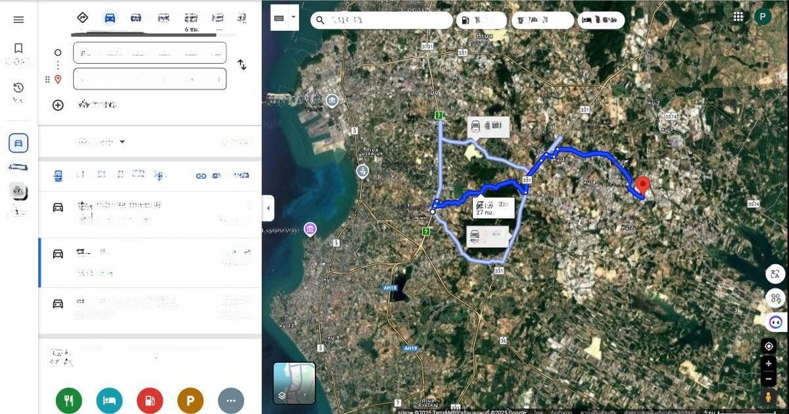Image resolution: width=789 pixels, height=414 pixels.
Task: Open Recents history in the sidebar
Action: (x=18, y=88)
